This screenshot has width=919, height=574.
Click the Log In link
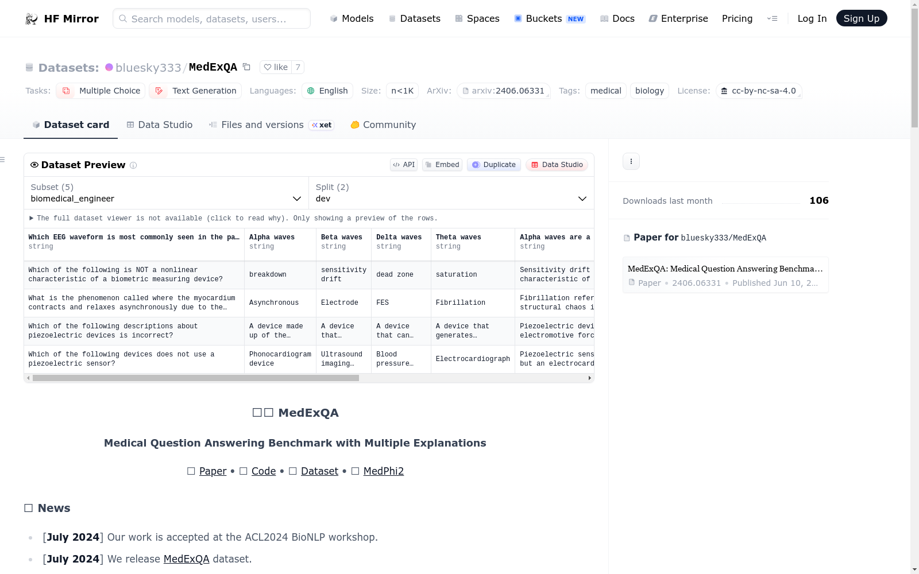click(x=812, y=18)
